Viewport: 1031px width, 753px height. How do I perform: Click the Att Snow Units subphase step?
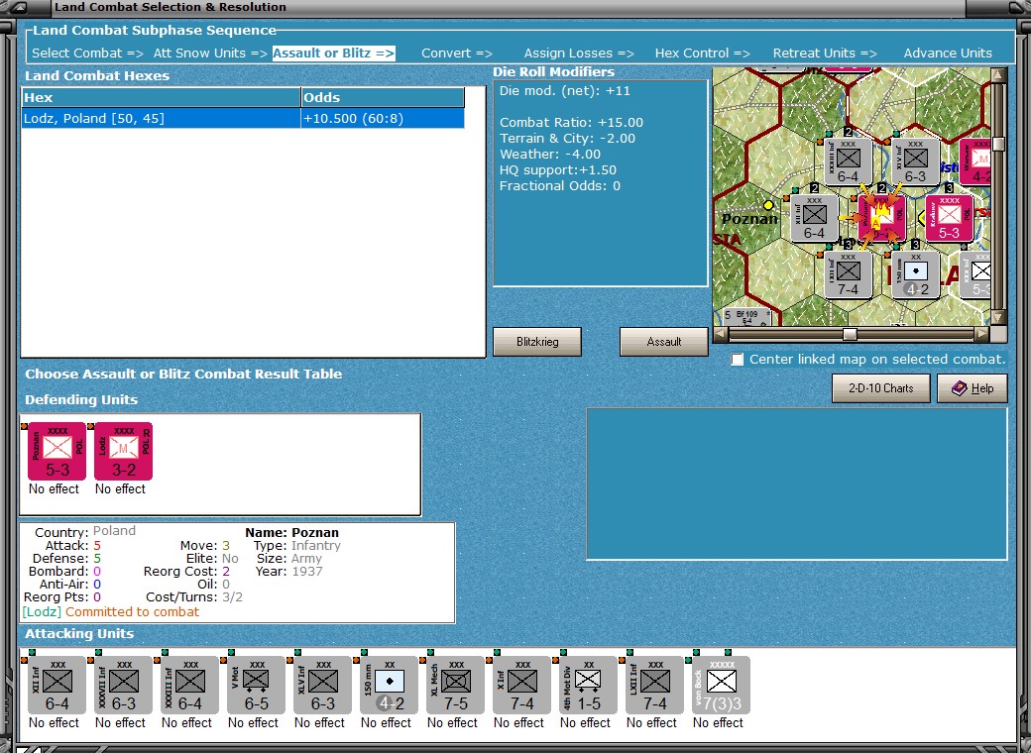[210, 54]
